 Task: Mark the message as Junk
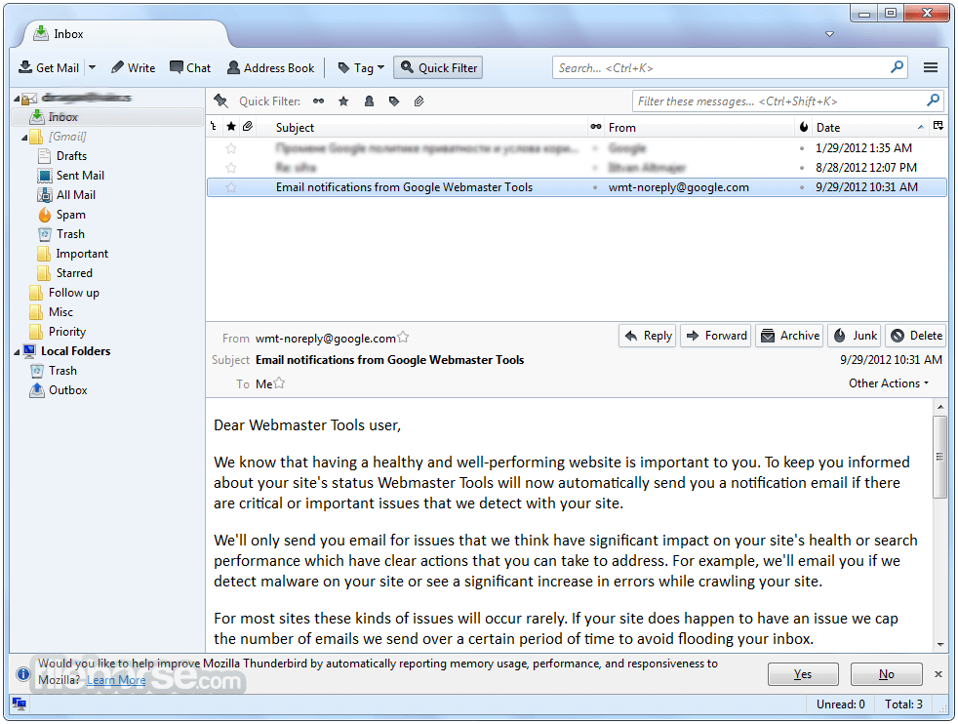click(x=855, y=336)
